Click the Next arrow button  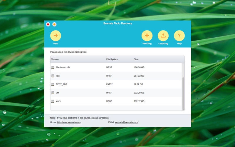(x=56, y=36)
